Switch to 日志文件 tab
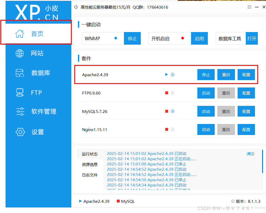This screenshot has width=266, height=213. tap(90, 175)
